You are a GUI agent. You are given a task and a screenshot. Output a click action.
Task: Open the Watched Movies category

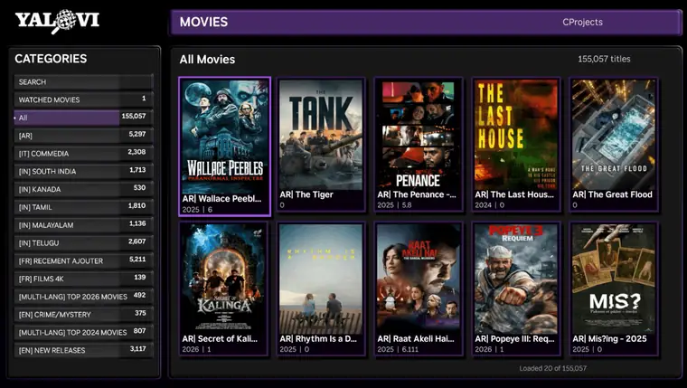[83, 99]
